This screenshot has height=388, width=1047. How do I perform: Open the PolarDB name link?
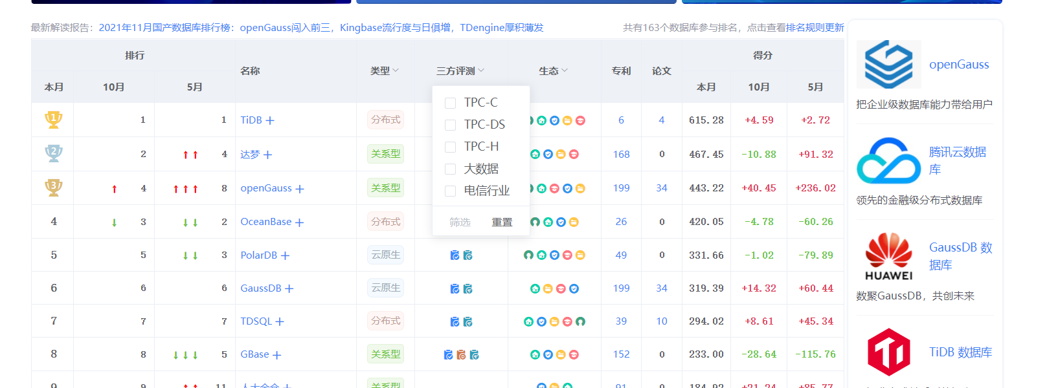(259, 255)
